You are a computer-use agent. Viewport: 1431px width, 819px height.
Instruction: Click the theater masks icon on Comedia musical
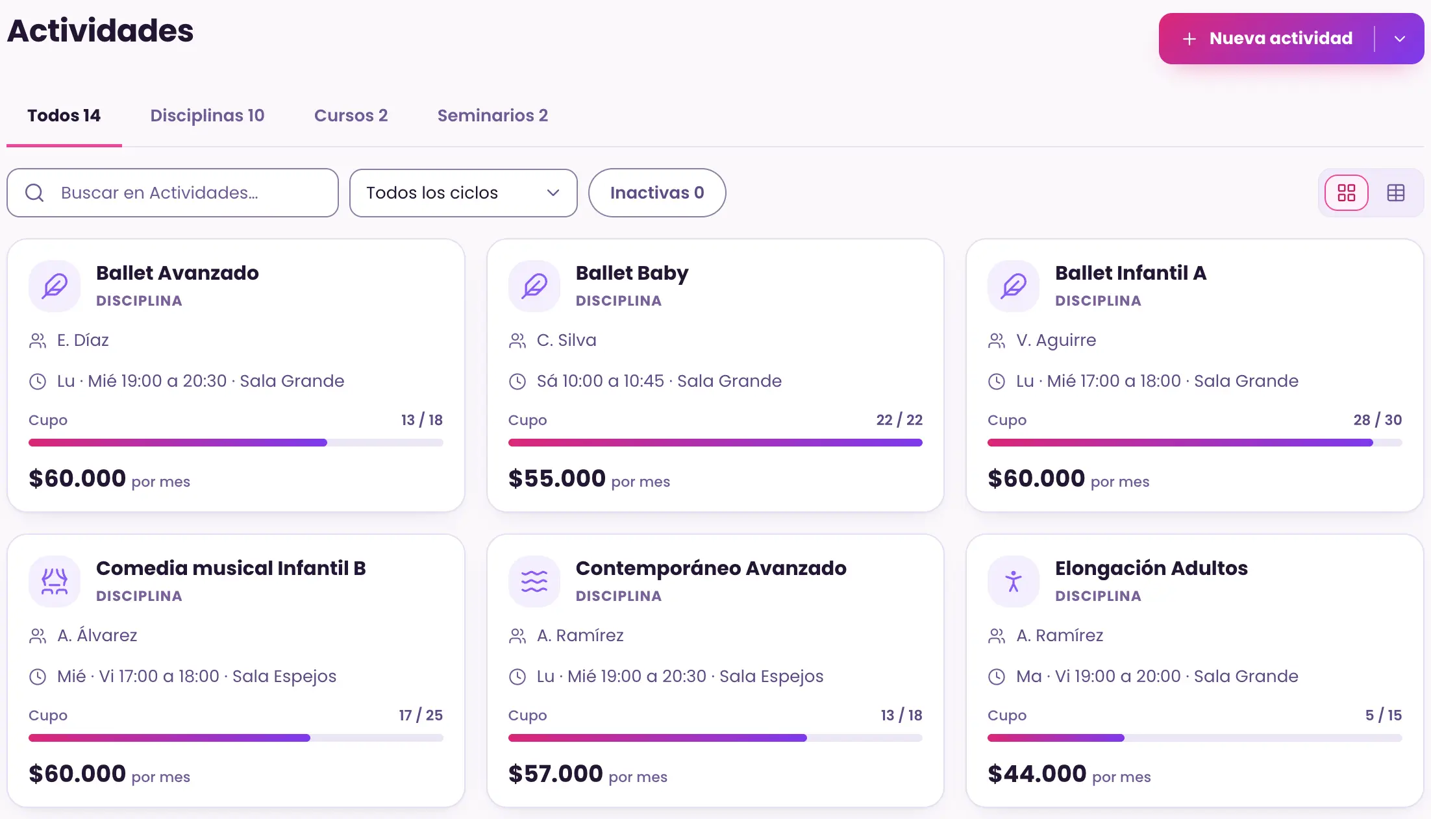tap(55, 581)
